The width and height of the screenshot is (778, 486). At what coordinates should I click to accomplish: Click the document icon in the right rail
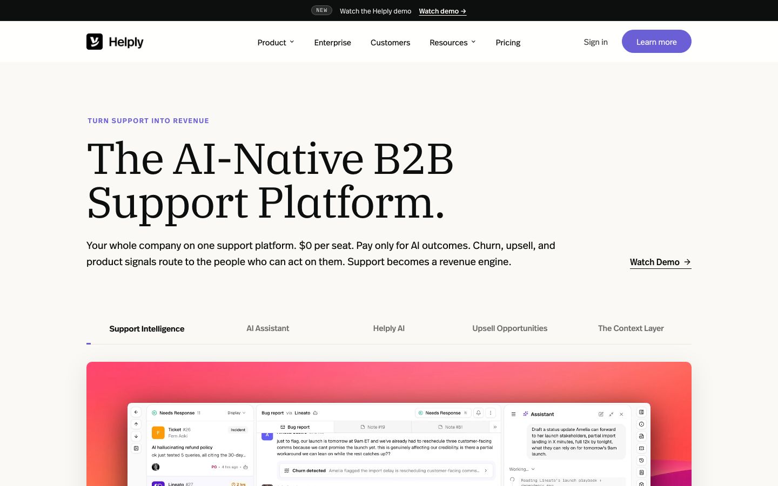tap(641, 473)
